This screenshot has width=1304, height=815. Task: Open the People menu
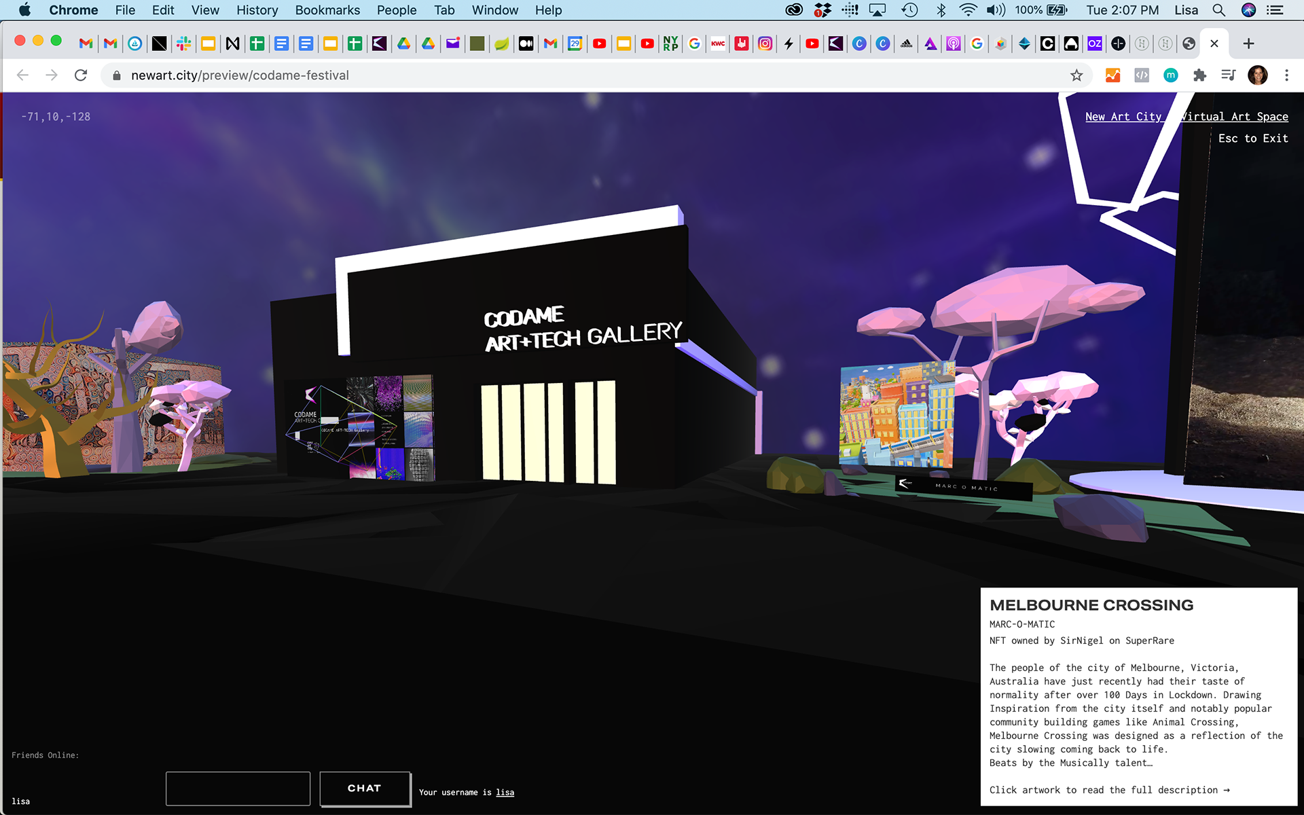tap(397, 10)
